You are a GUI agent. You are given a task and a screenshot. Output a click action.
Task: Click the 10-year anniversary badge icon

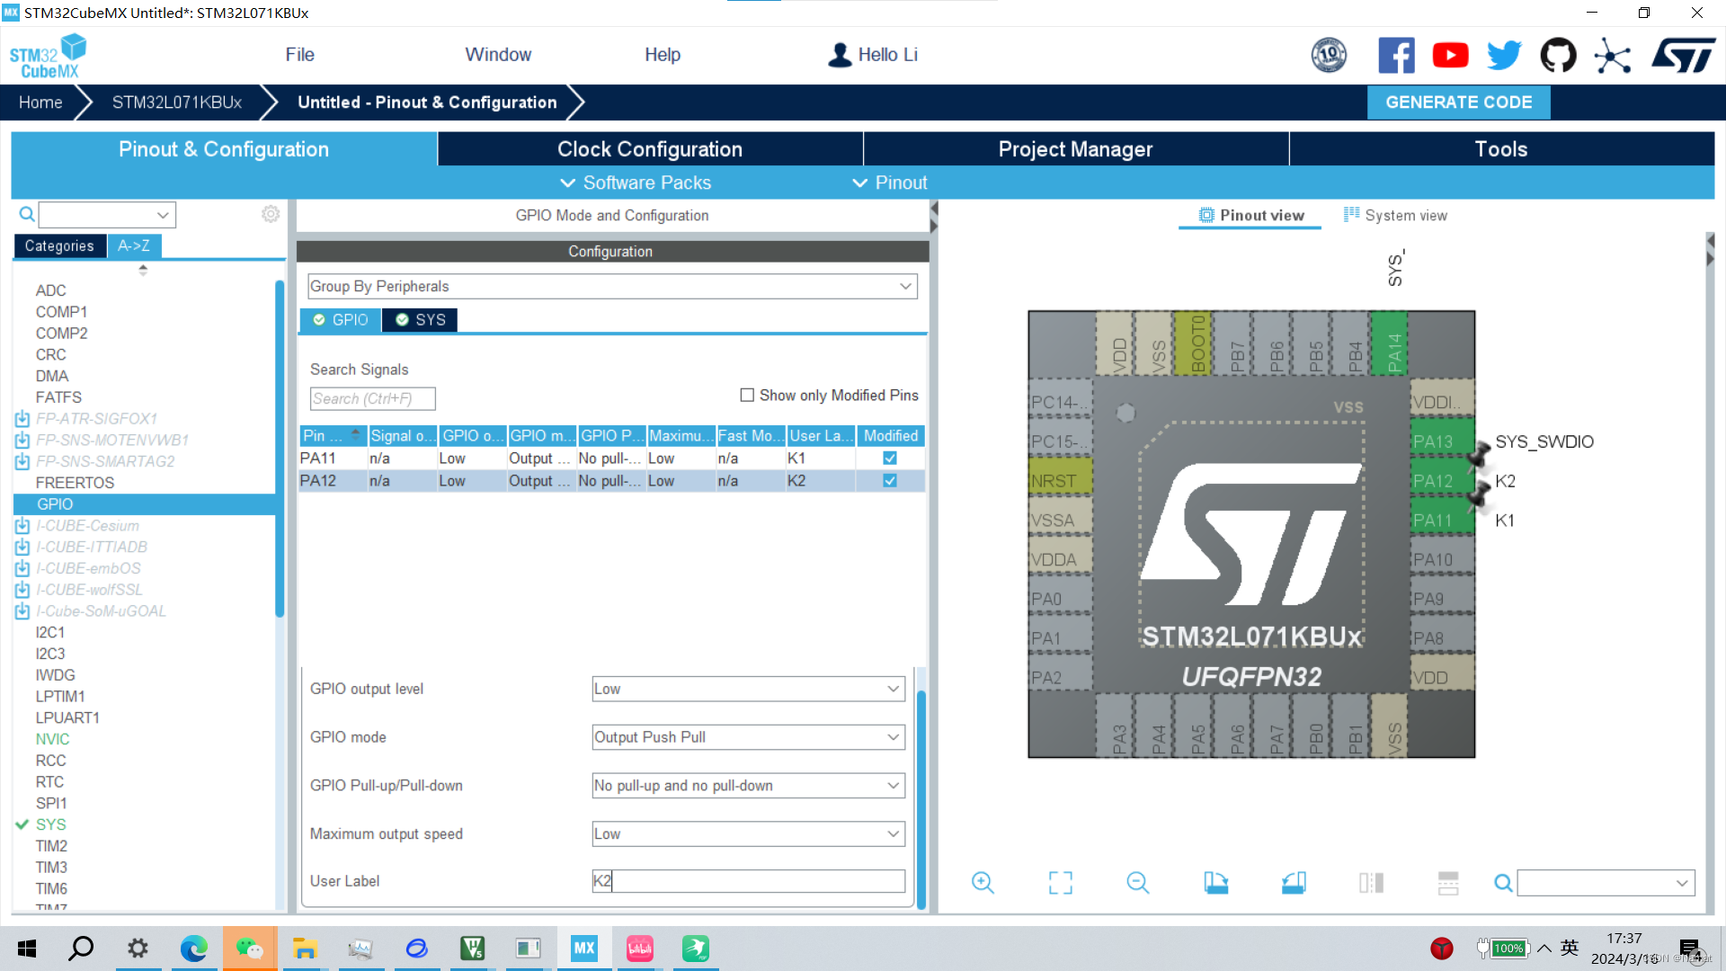click(1329, 56)
